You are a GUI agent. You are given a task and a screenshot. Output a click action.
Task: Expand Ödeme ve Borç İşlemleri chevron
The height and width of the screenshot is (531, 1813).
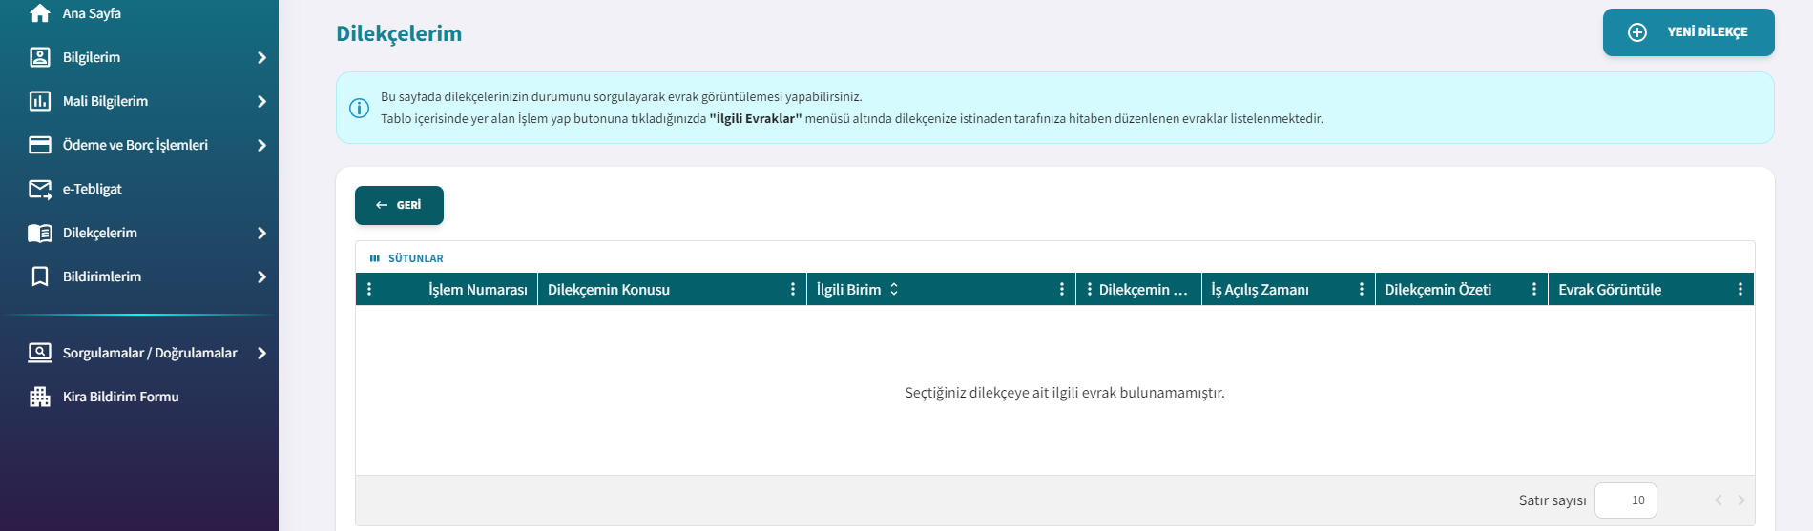point(261,146)
